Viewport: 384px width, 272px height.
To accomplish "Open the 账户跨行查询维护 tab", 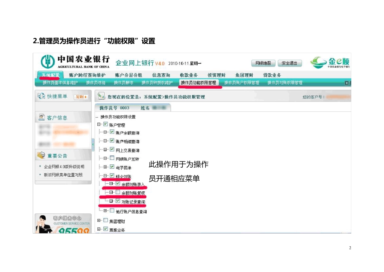I will pos(87,75).
